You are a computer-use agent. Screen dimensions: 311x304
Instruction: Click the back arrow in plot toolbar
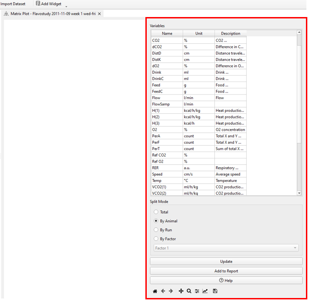[163, 291]
